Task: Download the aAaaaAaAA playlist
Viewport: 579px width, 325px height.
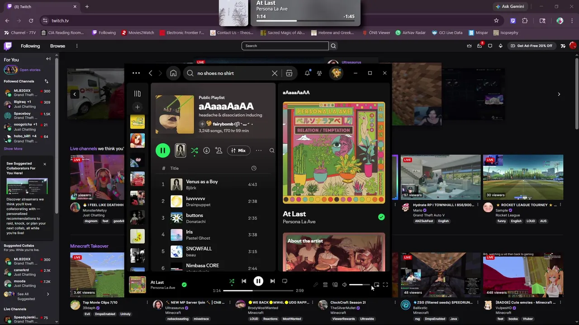Action: [x=206, y=150]
